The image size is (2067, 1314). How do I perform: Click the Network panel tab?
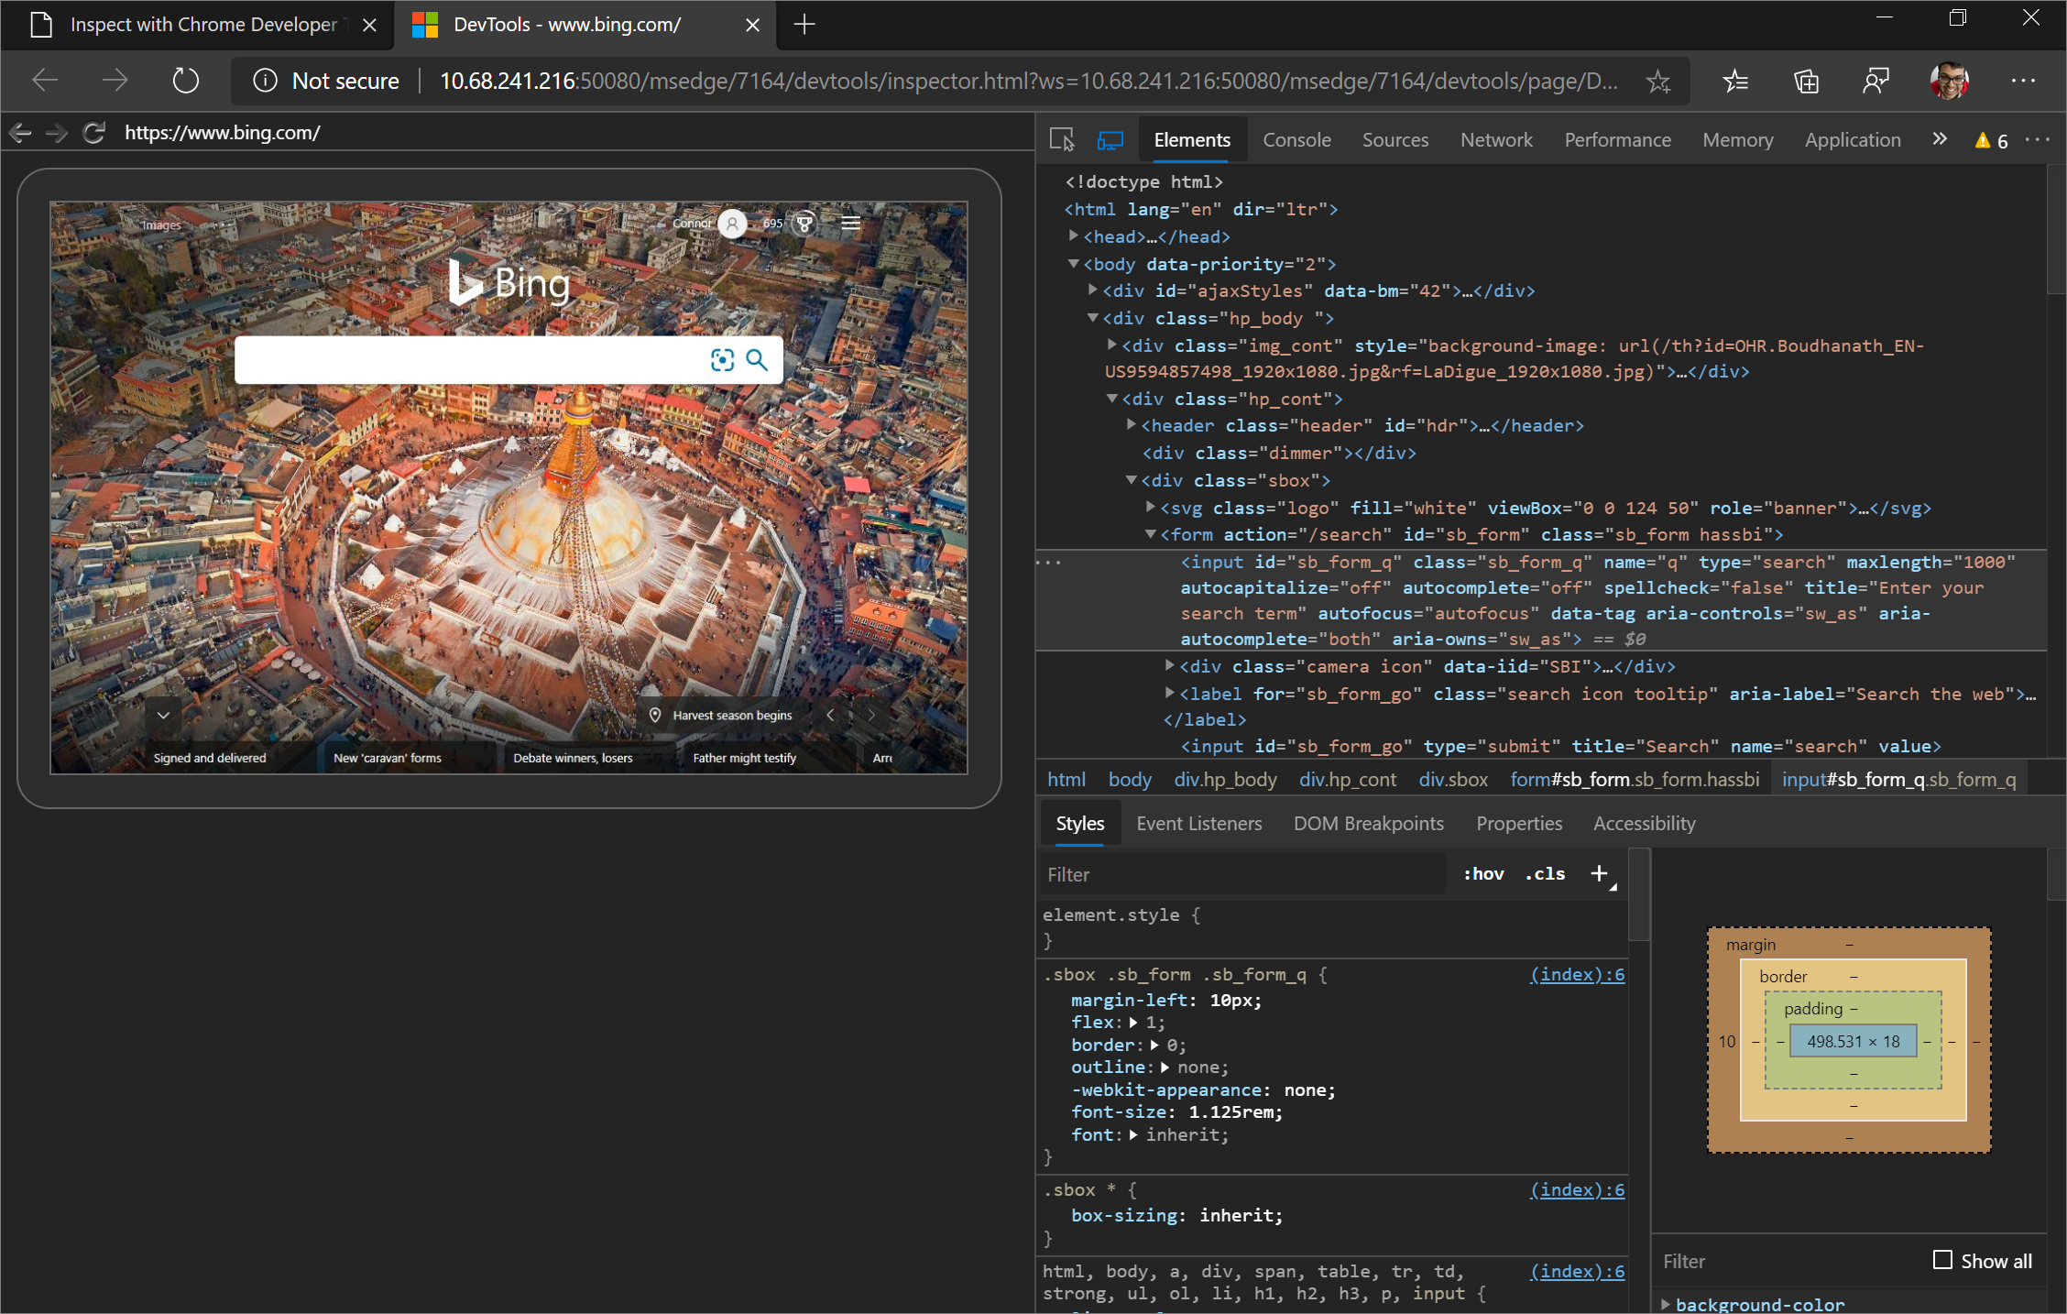coord(1497,137)
